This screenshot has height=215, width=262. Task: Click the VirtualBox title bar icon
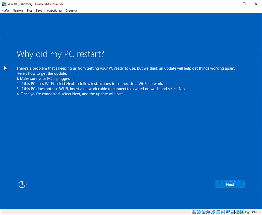click(x=4, y=4)
